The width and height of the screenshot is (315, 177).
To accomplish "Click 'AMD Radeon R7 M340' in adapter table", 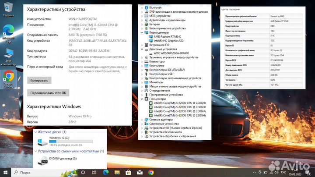I will tap(280, 21).
